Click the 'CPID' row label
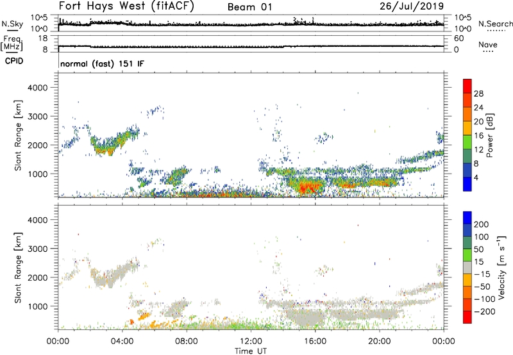Image resolution: width=513 pixels, height=355 pixels. [x=14, y=61]
